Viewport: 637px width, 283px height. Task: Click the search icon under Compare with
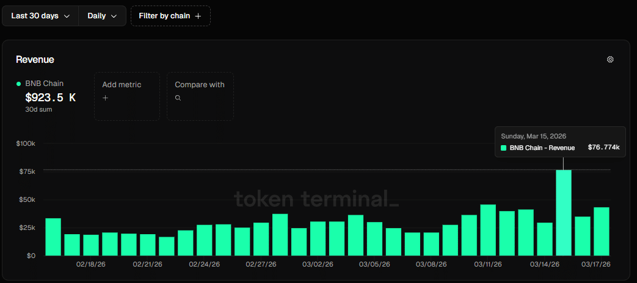point(178,98)
